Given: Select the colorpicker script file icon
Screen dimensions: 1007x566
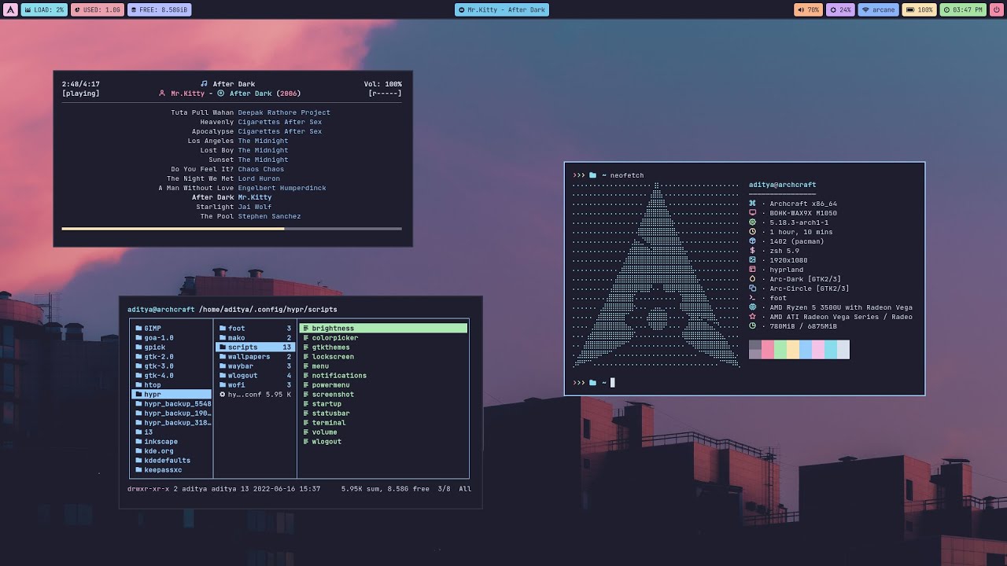Looking at the screenshot, I should [306, 338].
